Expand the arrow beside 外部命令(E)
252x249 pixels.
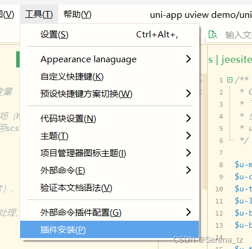(189, 170)
